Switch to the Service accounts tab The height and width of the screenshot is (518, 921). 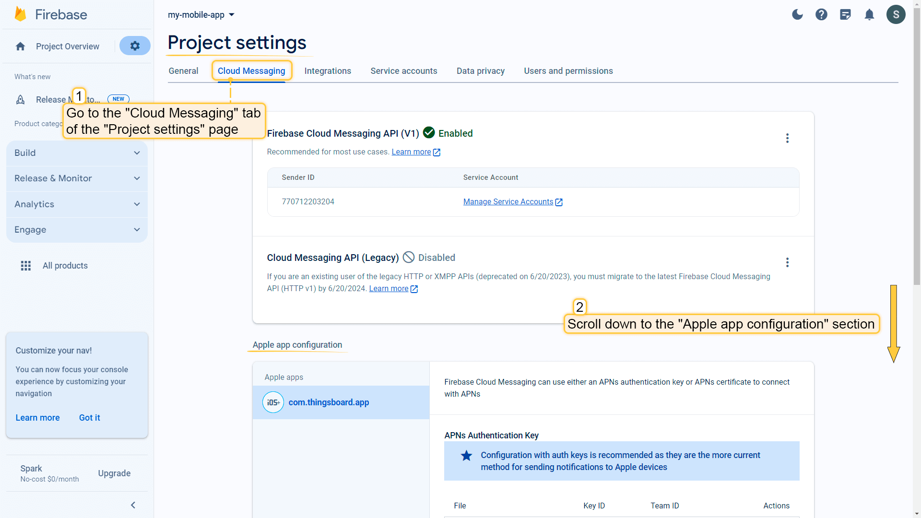[x=403, y=71]
